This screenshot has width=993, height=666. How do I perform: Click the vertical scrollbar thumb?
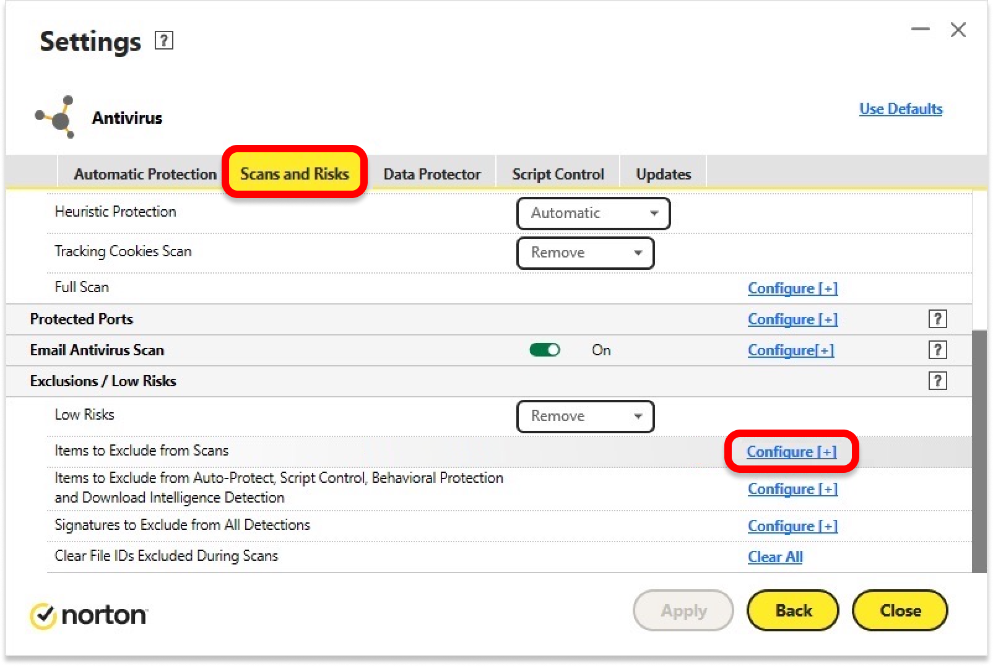pos(979,452)
